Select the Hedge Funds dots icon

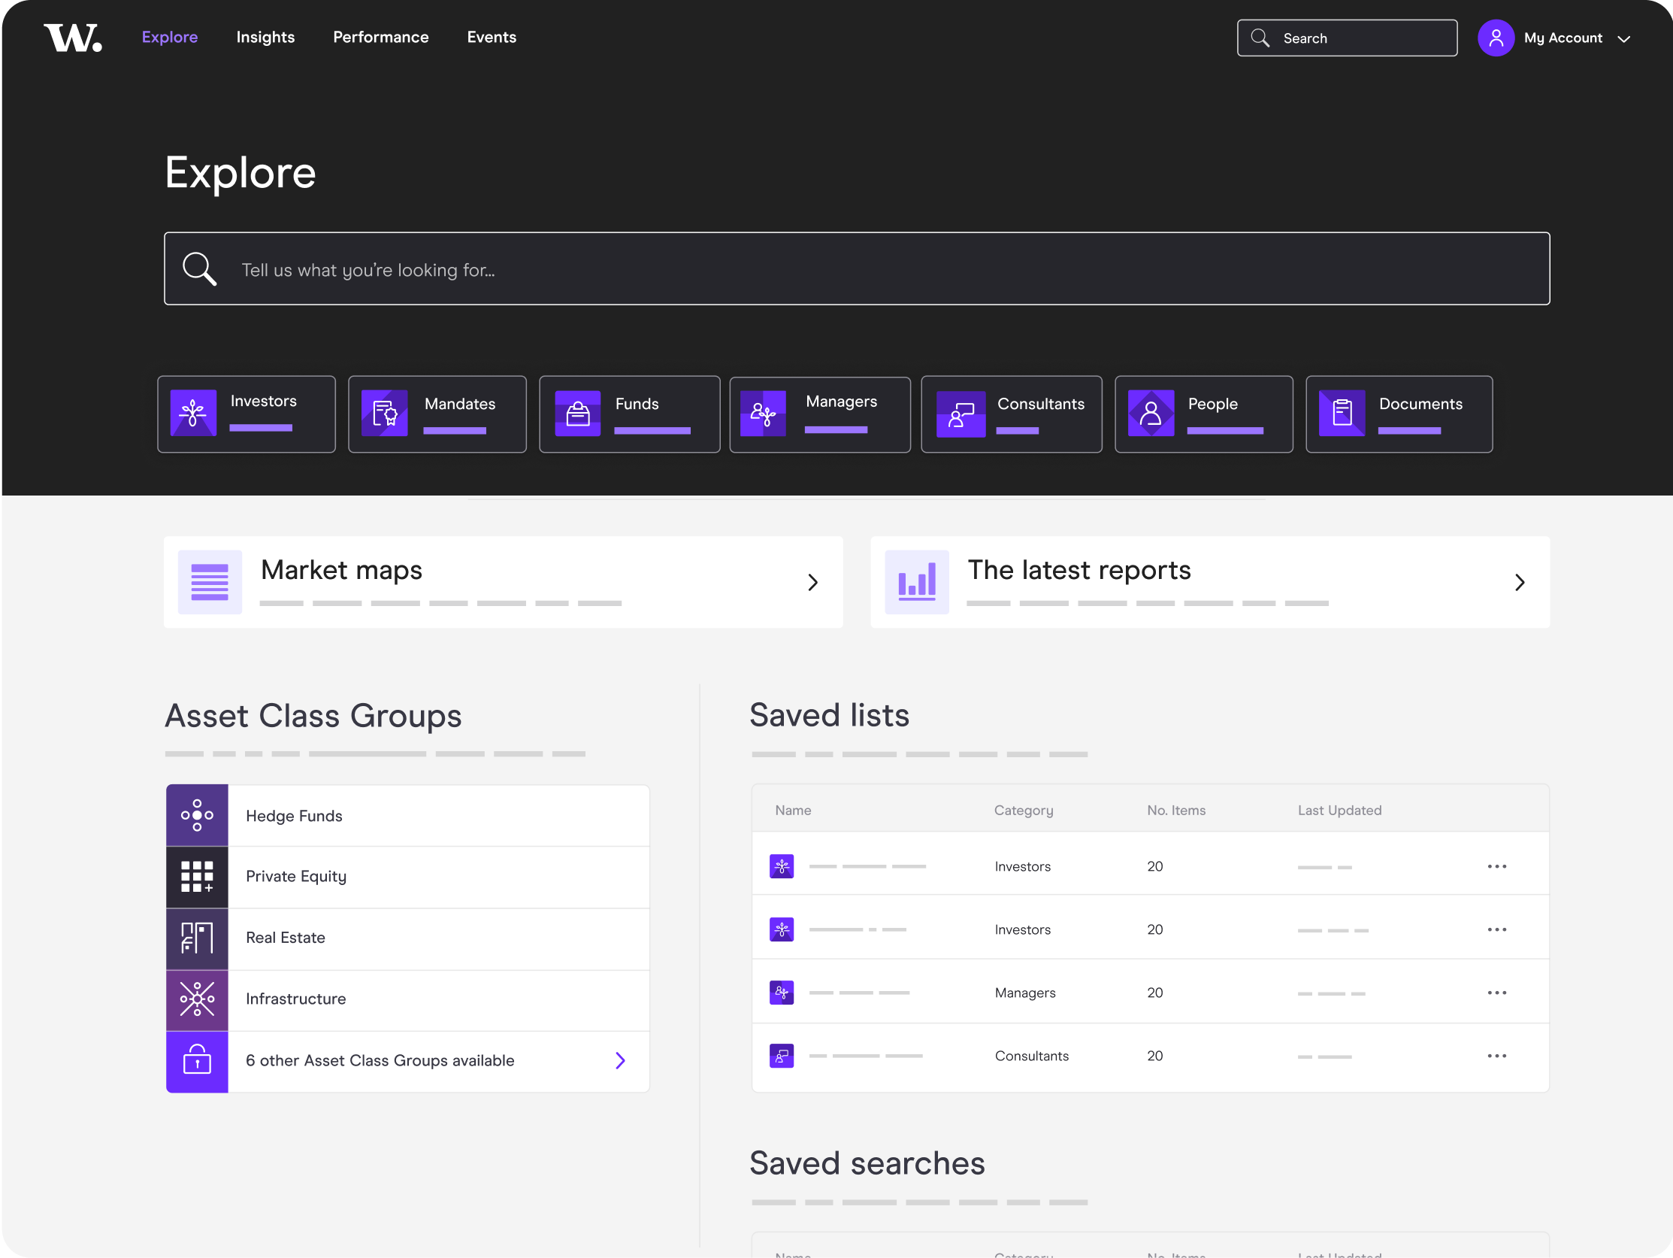click(197, 815)
